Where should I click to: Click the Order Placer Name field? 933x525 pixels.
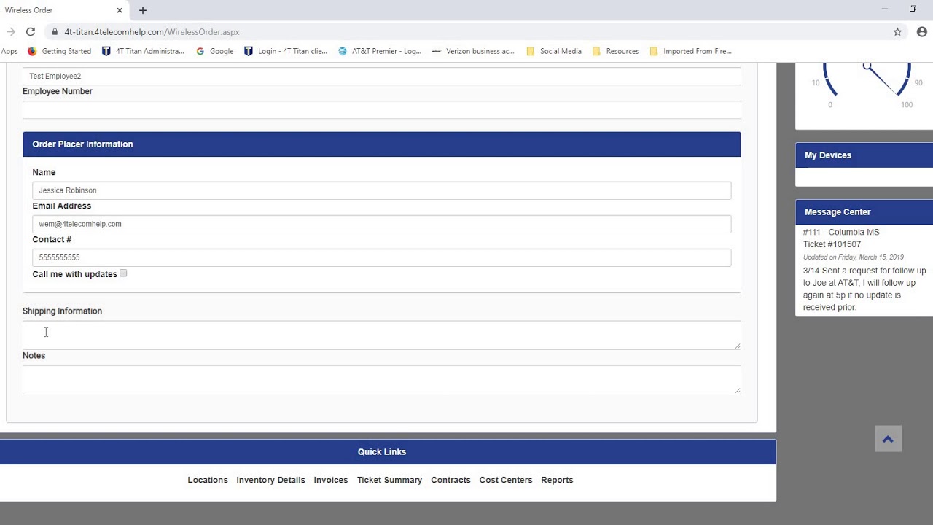point(381,190)
